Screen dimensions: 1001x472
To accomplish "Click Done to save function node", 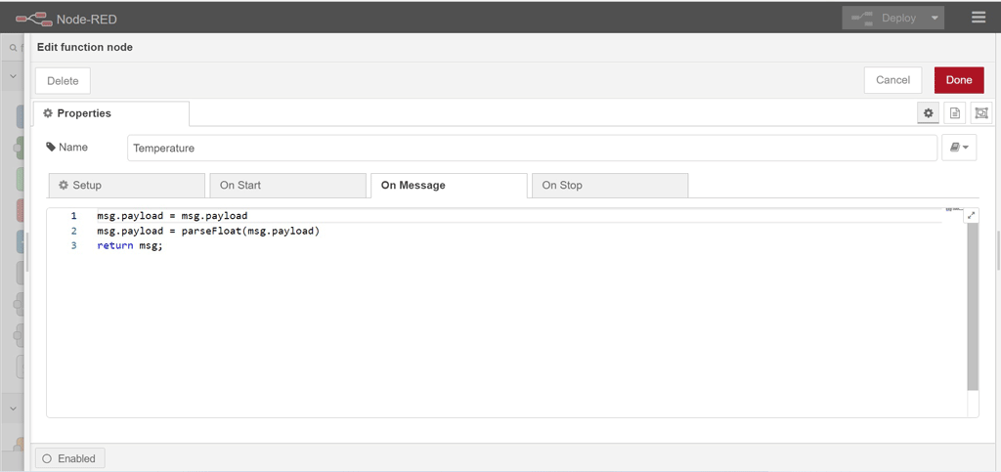I will (959, 80).
